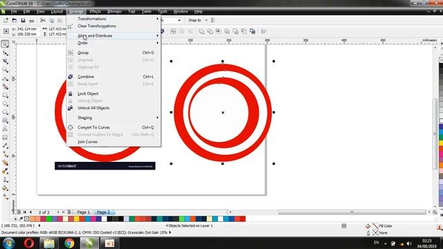Select the Pick tool in the toolbox

(5, 44)
